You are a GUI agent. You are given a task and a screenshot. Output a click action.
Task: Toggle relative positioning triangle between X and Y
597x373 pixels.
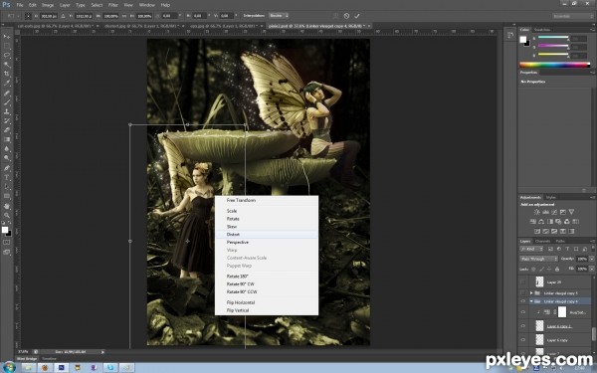click(63, 16)
